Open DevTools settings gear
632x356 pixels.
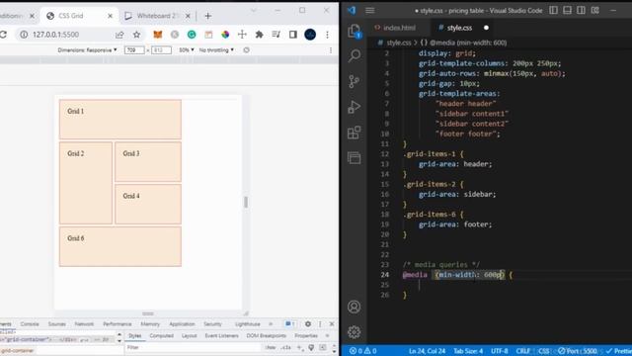pyautogui.click(x=308, y=323)
